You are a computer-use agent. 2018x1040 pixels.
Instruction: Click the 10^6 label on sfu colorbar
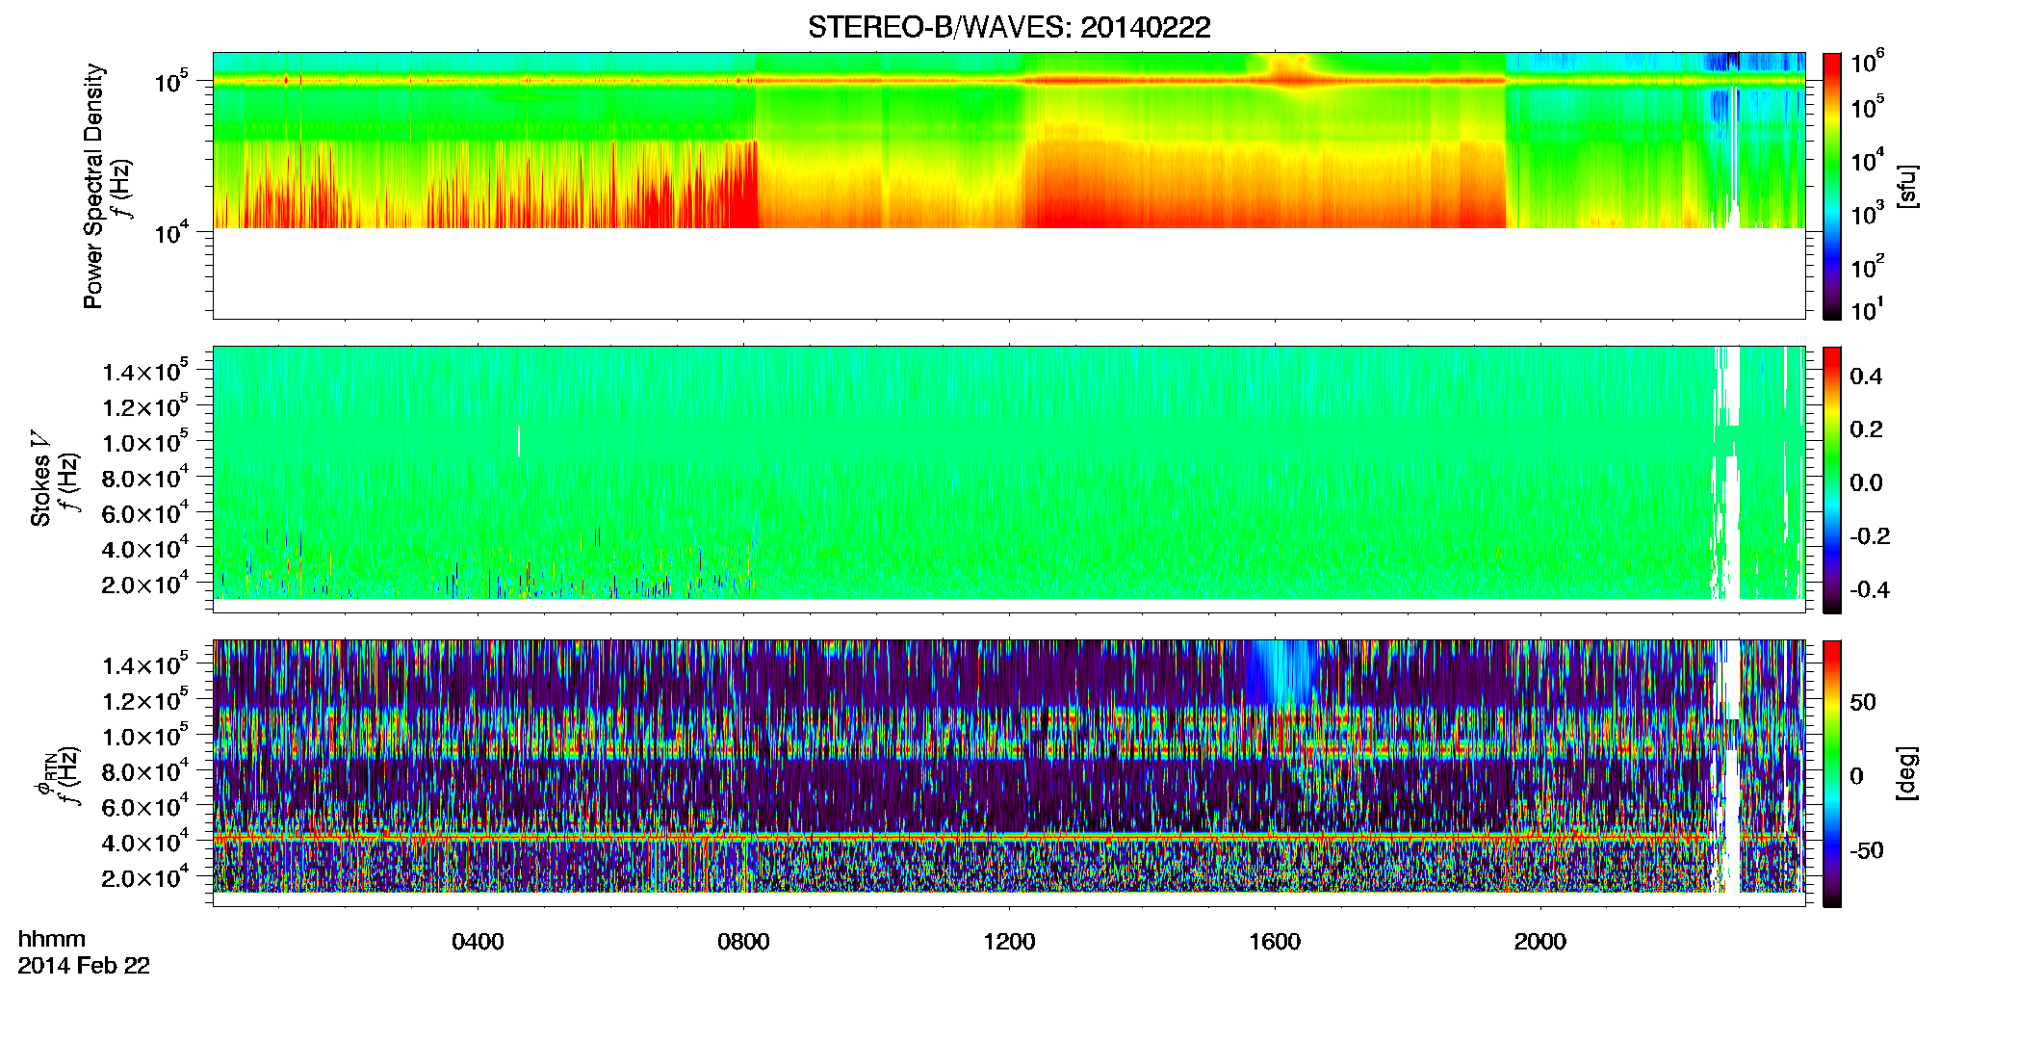[x=1867, y=63]
